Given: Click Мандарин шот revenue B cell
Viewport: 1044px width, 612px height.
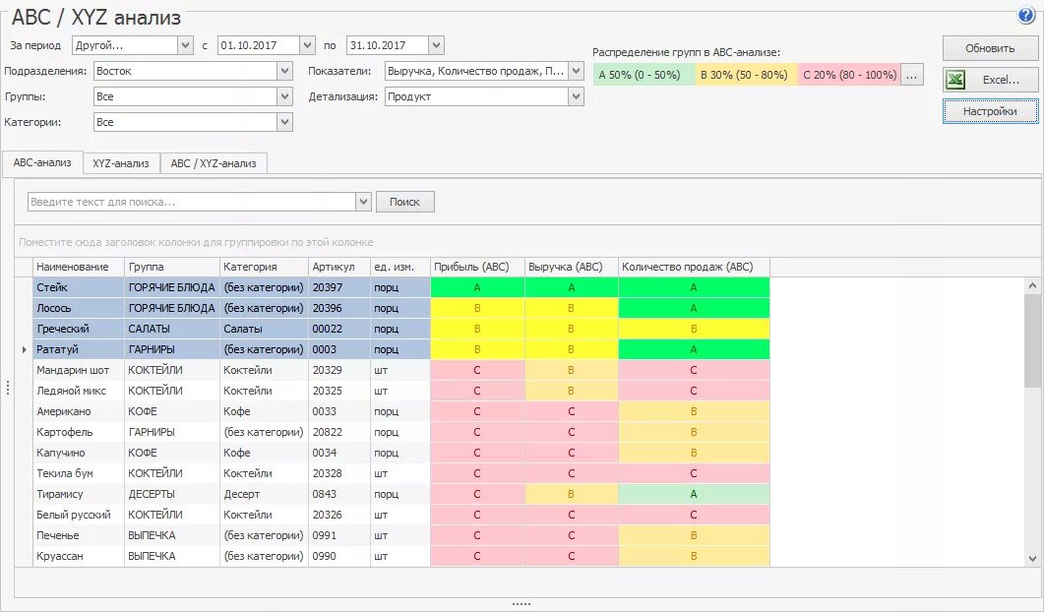Looking at the screenshot, I should click(x=572, y=370).
